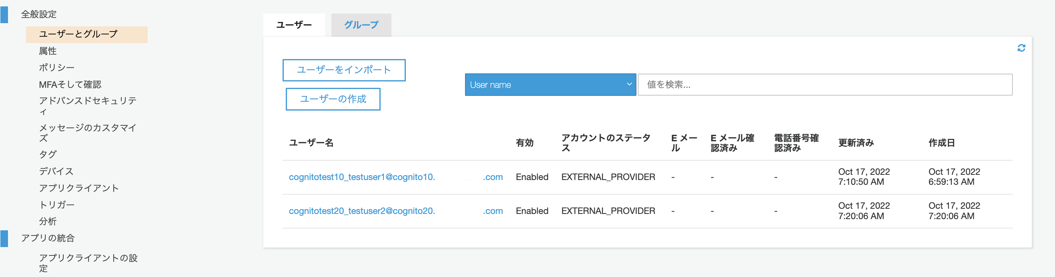1055x277 pixels.
Task: Select アドバンスドセキュリティ in sidebar
Action: point(87,106)
